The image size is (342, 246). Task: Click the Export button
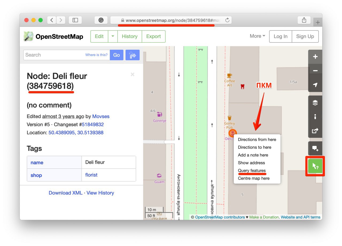click(153, 37)
